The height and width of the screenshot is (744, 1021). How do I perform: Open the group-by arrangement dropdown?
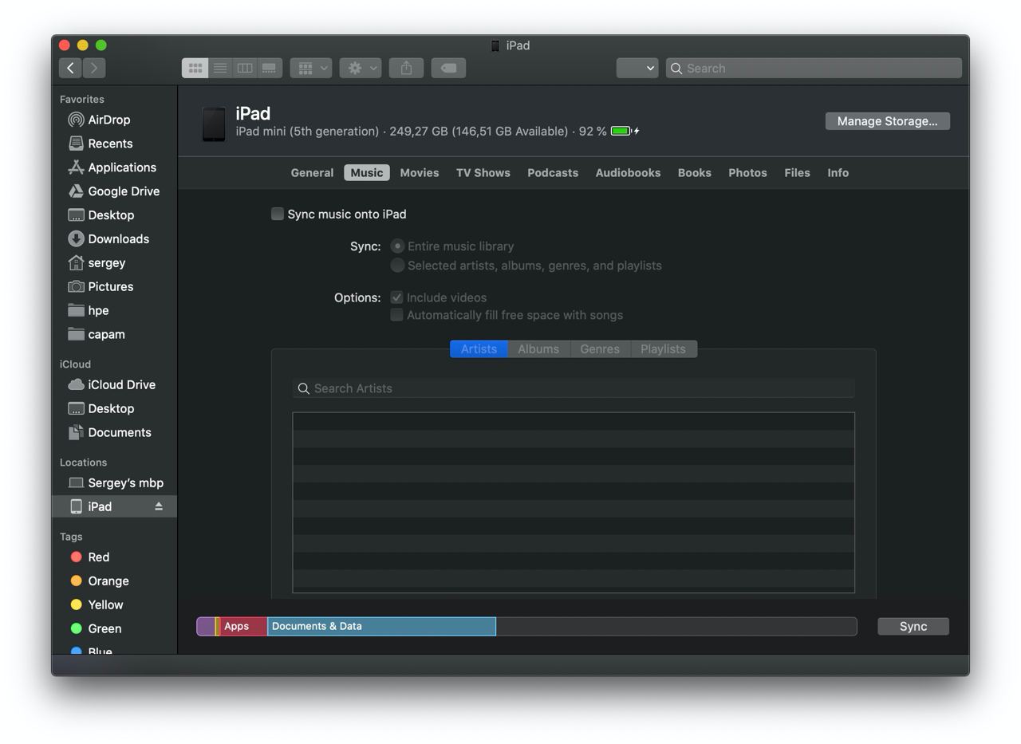311,68
